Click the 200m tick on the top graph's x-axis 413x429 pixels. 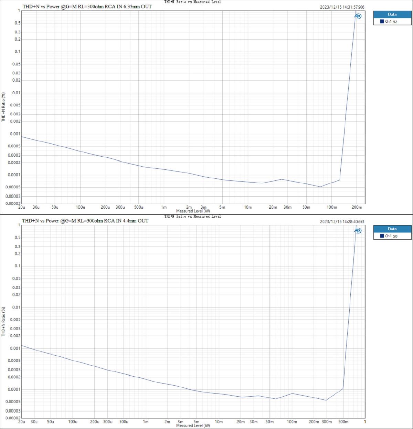click(x=357, y=207)
